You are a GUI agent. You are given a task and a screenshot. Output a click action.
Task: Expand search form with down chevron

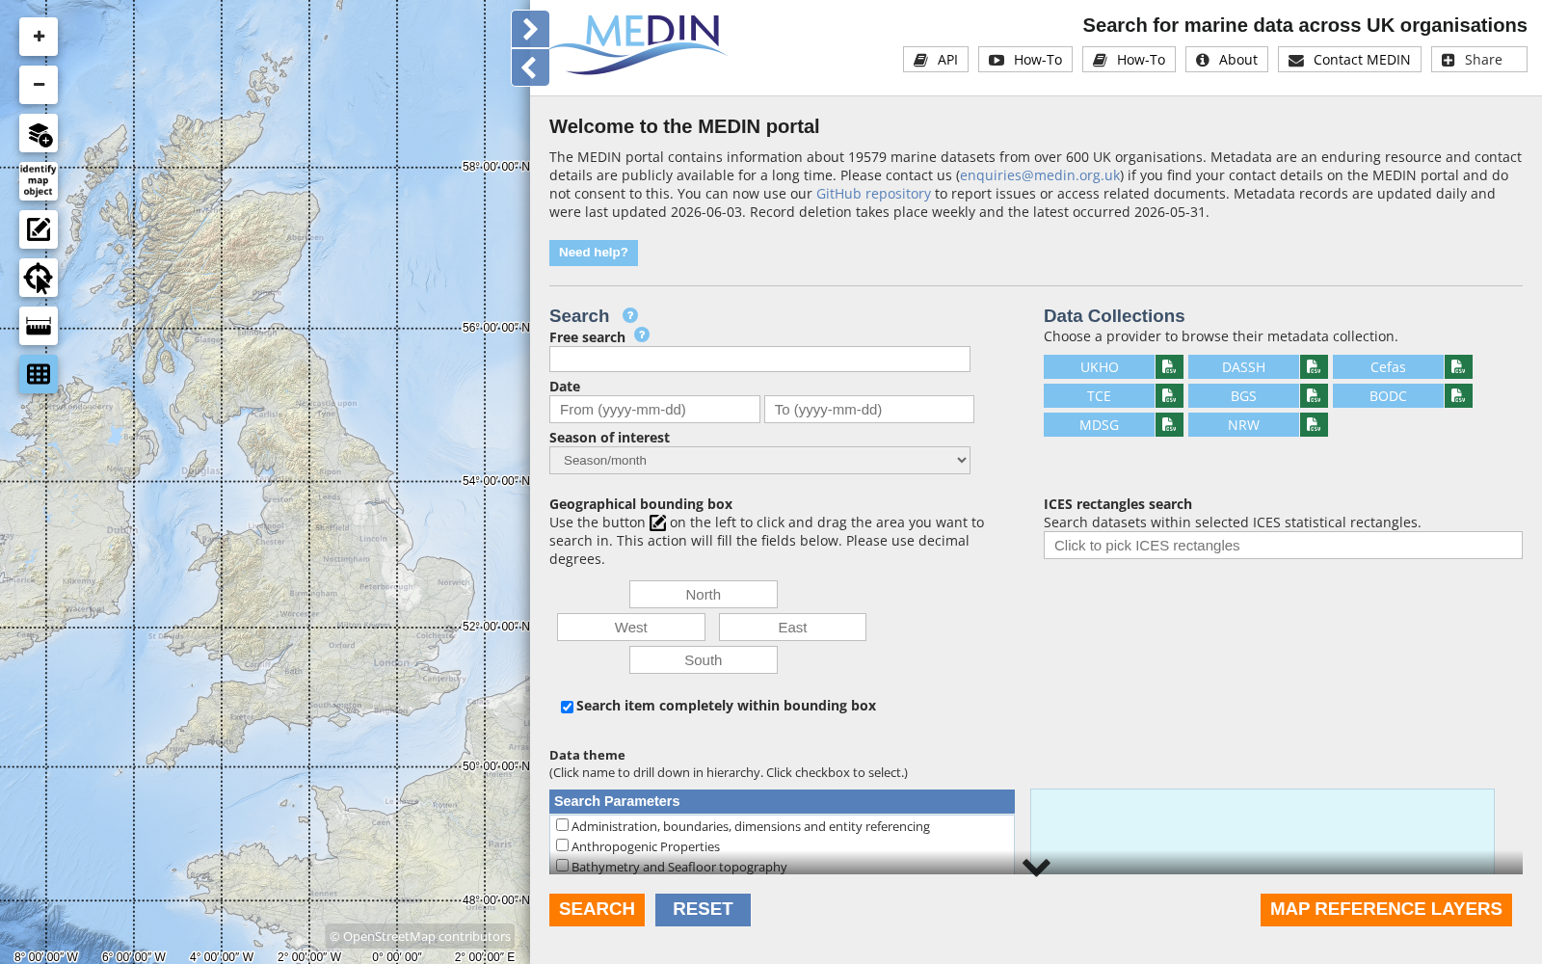(x=1036, y=868)
